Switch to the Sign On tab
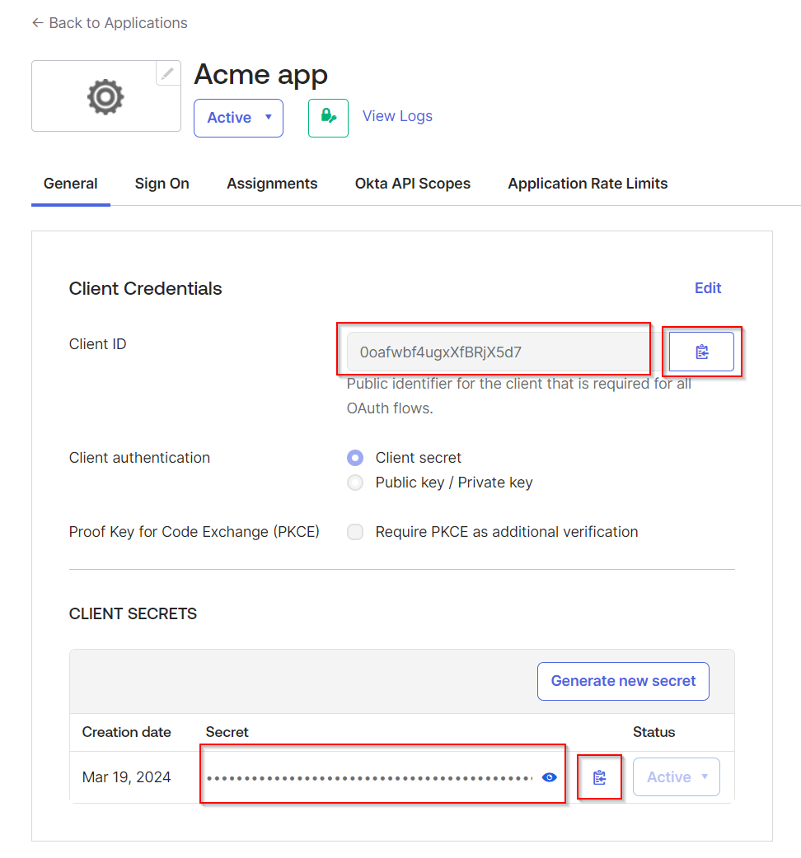 pos(162,184)
